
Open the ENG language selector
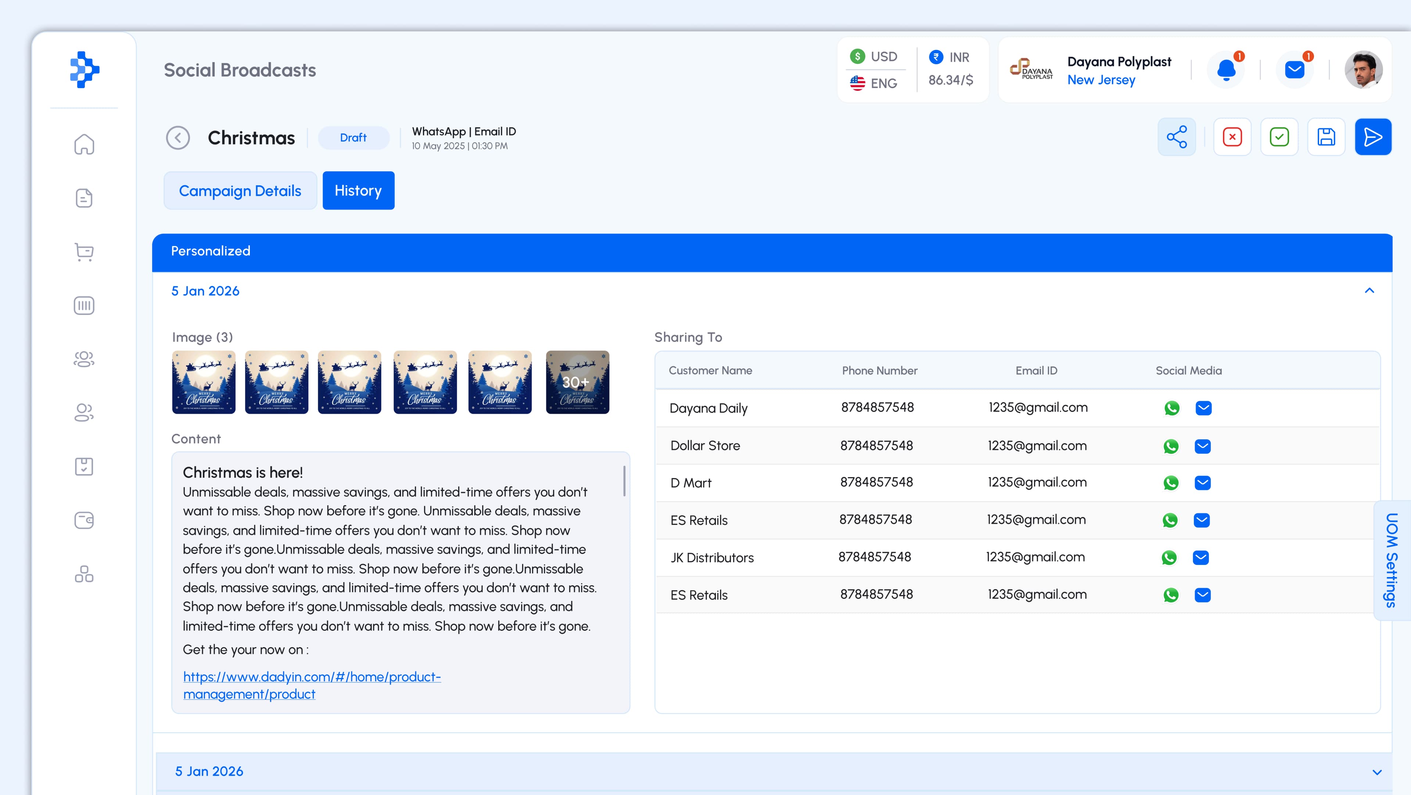(874, 83)
